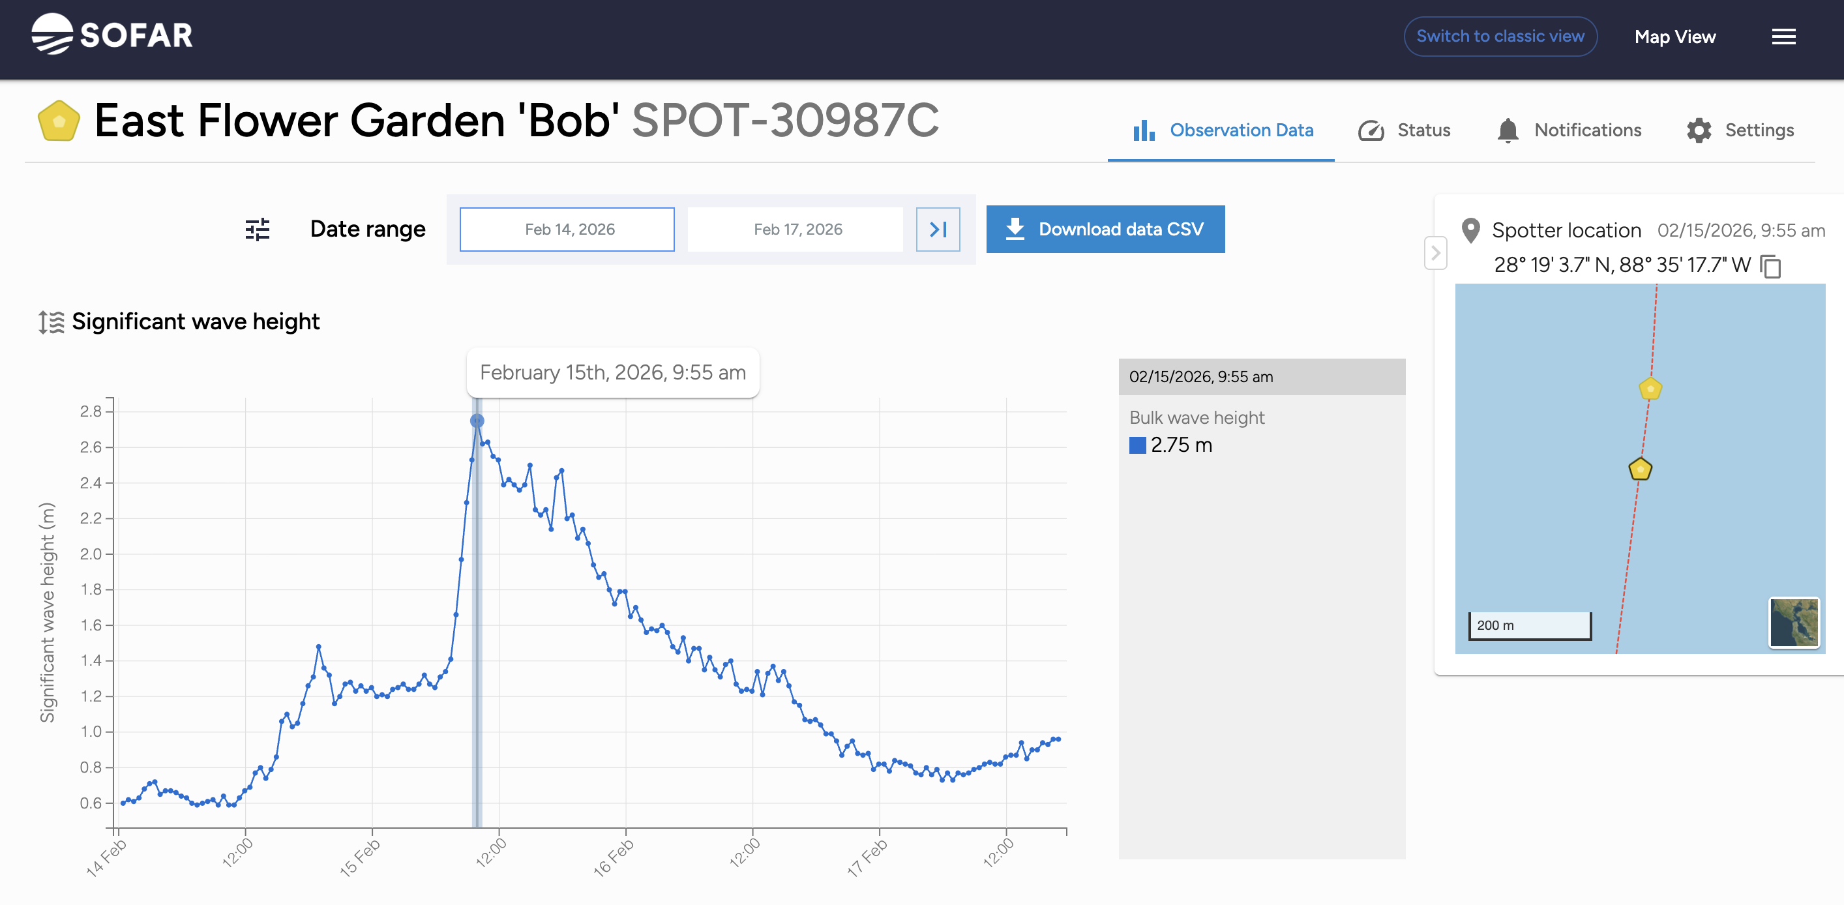Open Notifications via the bell icon
Screen dimensions: 1844x905
[x=1508, y=130]
